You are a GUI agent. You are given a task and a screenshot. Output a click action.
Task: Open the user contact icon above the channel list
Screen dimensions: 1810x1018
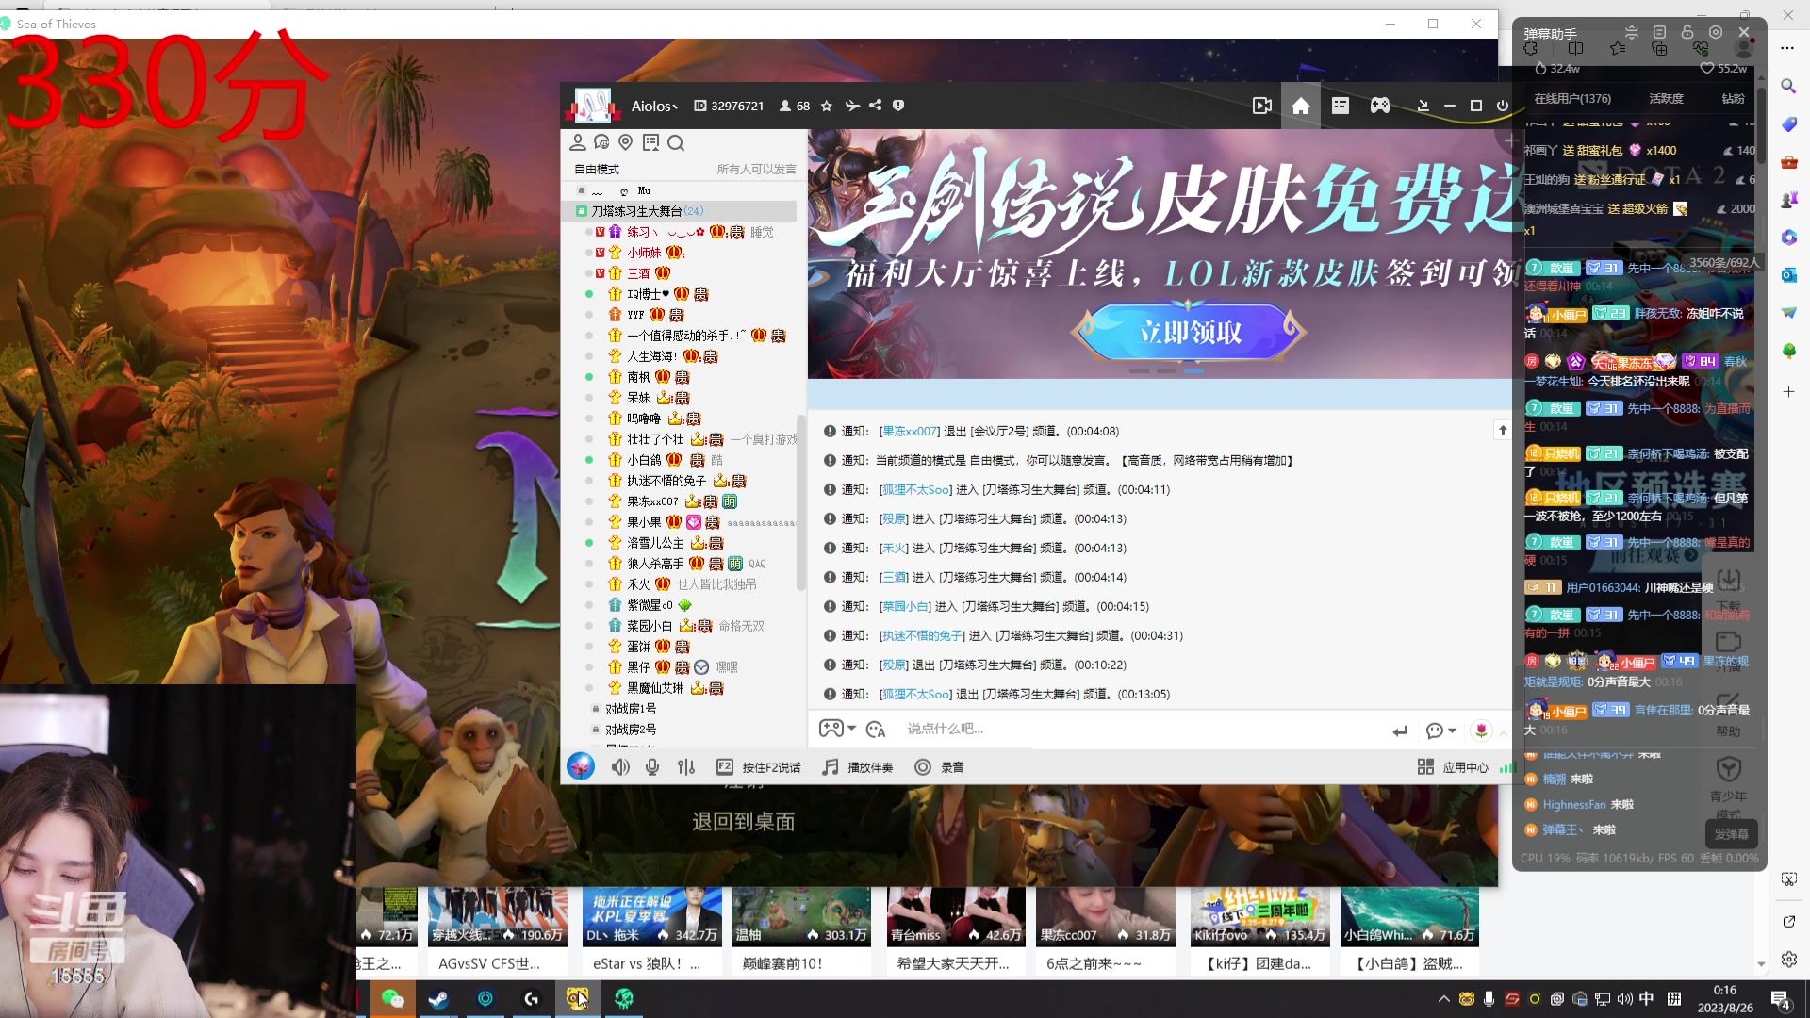tap(578, 142)
